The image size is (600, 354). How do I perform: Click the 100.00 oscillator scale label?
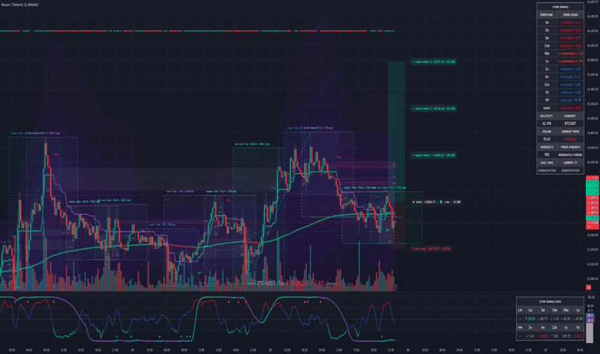(x=591, y=297)
